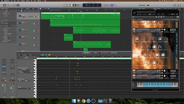The width and height of the screenshot is (184, 104).
Task: Click the instrument icon of track 5
Action: [x=20, y=44]
